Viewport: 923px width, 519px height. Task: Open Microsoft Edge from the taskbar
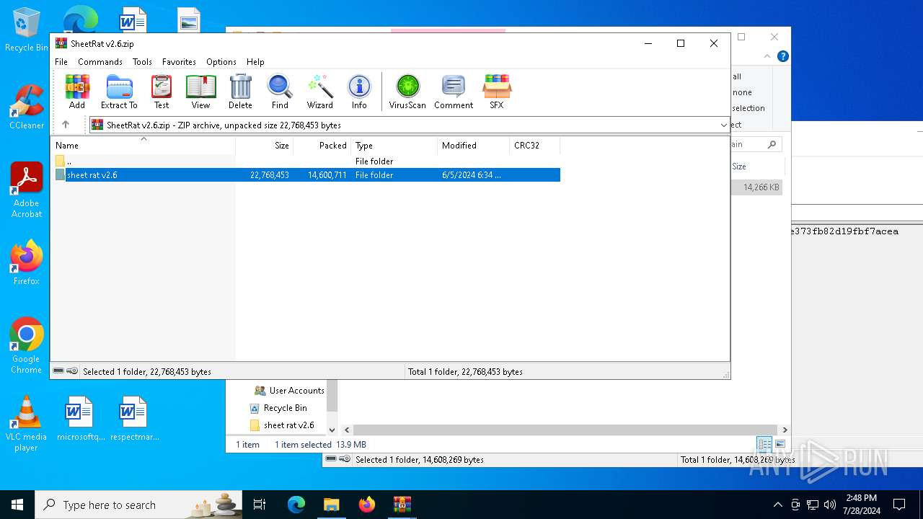click(296, 505)
